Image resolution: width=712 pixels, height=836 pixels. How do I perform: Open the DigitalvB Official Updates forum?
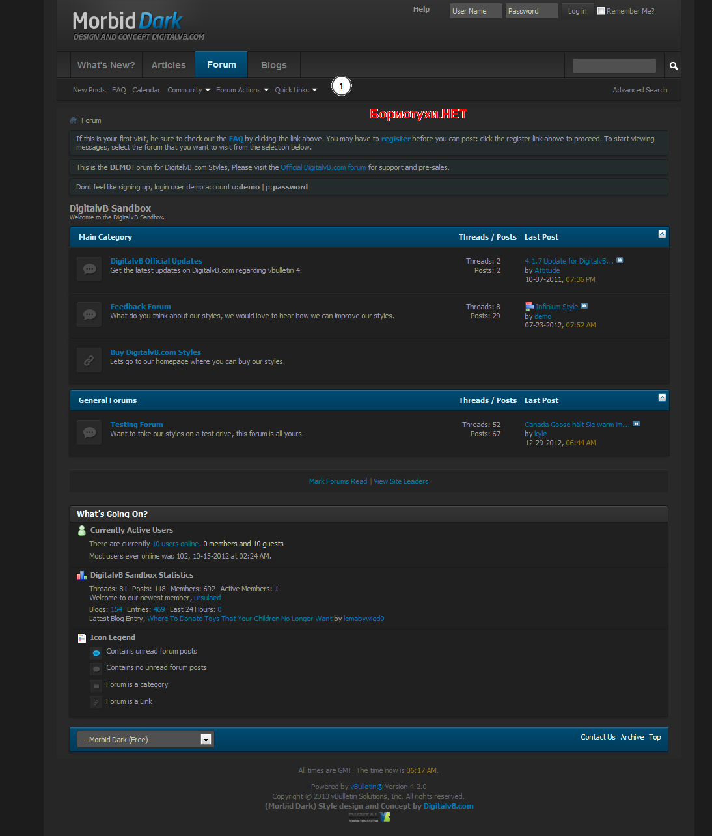coord(156,261)
